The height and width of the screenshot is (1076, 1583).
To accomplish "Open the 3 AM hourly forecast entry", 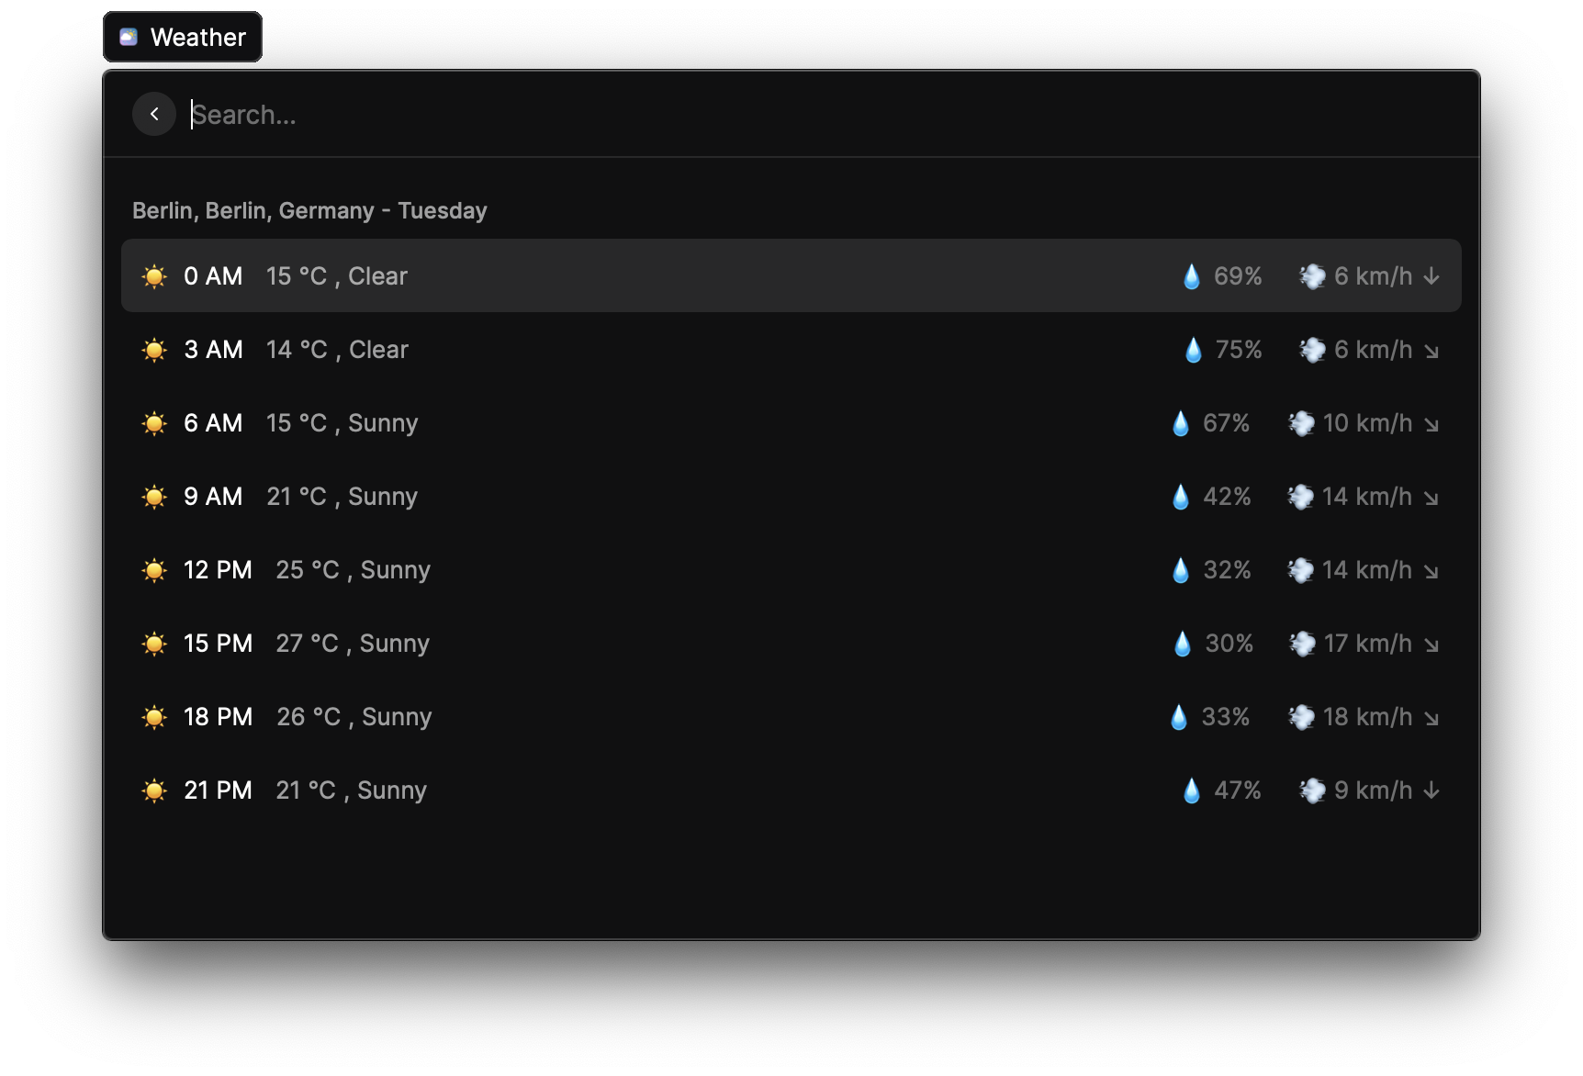I will coord(643,350).
